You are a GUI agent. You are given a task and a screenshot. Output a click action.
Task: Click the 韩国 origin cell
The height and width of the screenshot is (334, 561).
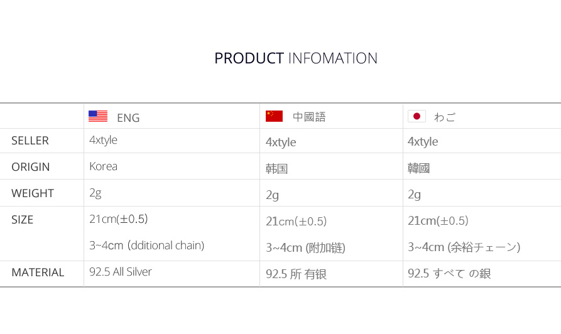[277, 169]
